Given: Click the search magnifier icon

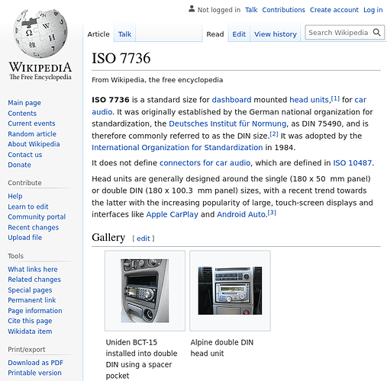Looking at the screenshot, I should 376,33.
